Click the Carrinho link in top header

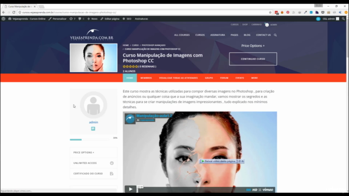click(x=256, y=24)
